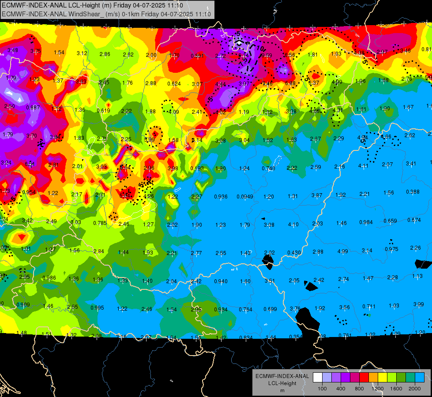This screenshot has width=432, height=397.
Task: Click the wind shear value 6.88
Action: click(x=290, y=83)
